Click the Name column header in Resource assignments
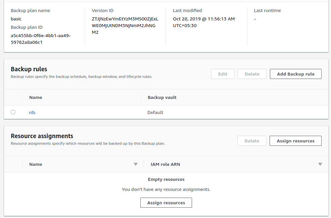The image size is (331, 218). (x=36, y=164)
